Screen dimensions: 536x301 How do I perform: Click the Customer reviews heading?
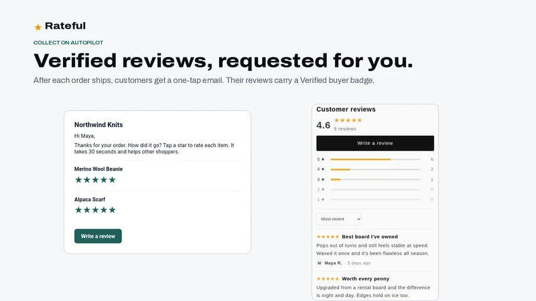coord(346,109)
